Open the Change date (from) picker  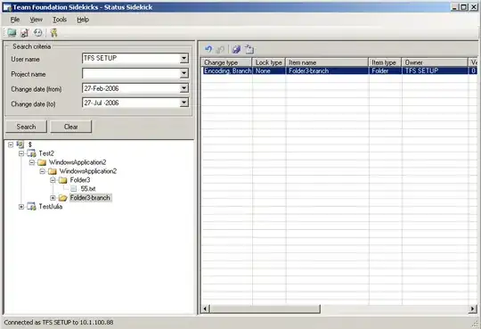click(183, 88)
